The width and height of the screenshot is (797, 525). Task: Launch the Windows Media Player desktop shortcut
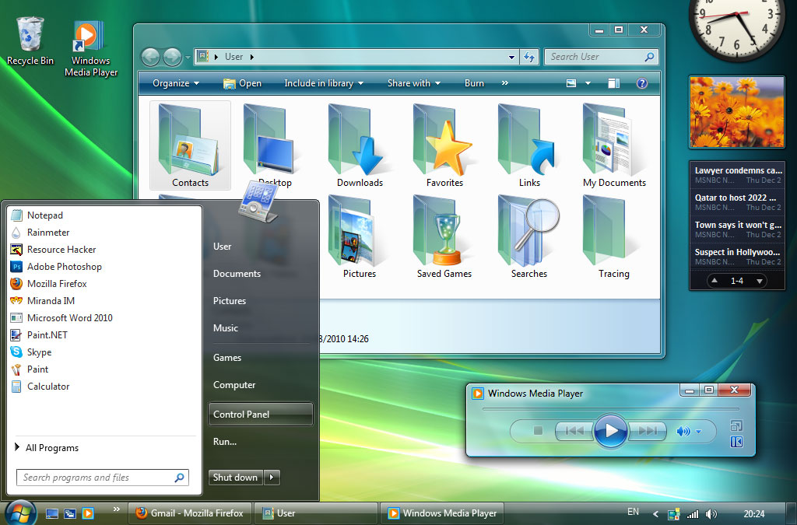(91, 49)
